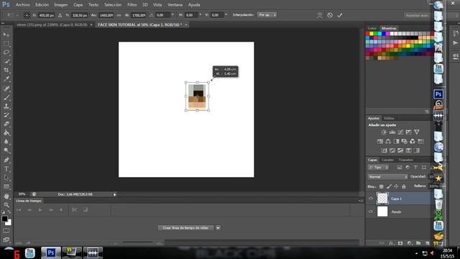Switch to the Canales tab
The width and height of the screenshot is (460, 259).
(387, 160)
